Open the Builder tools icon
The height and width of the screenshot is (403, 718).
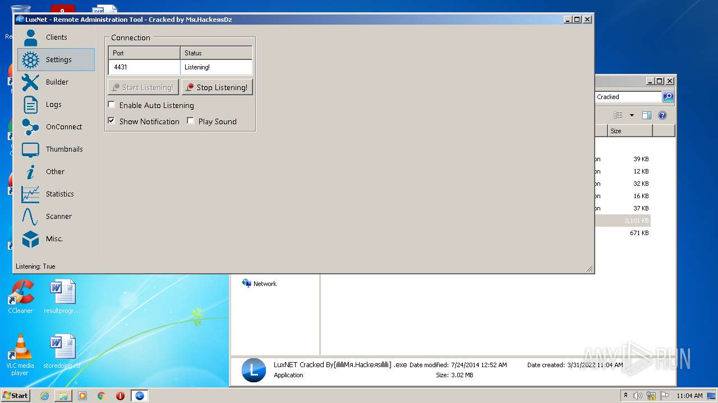30,82
